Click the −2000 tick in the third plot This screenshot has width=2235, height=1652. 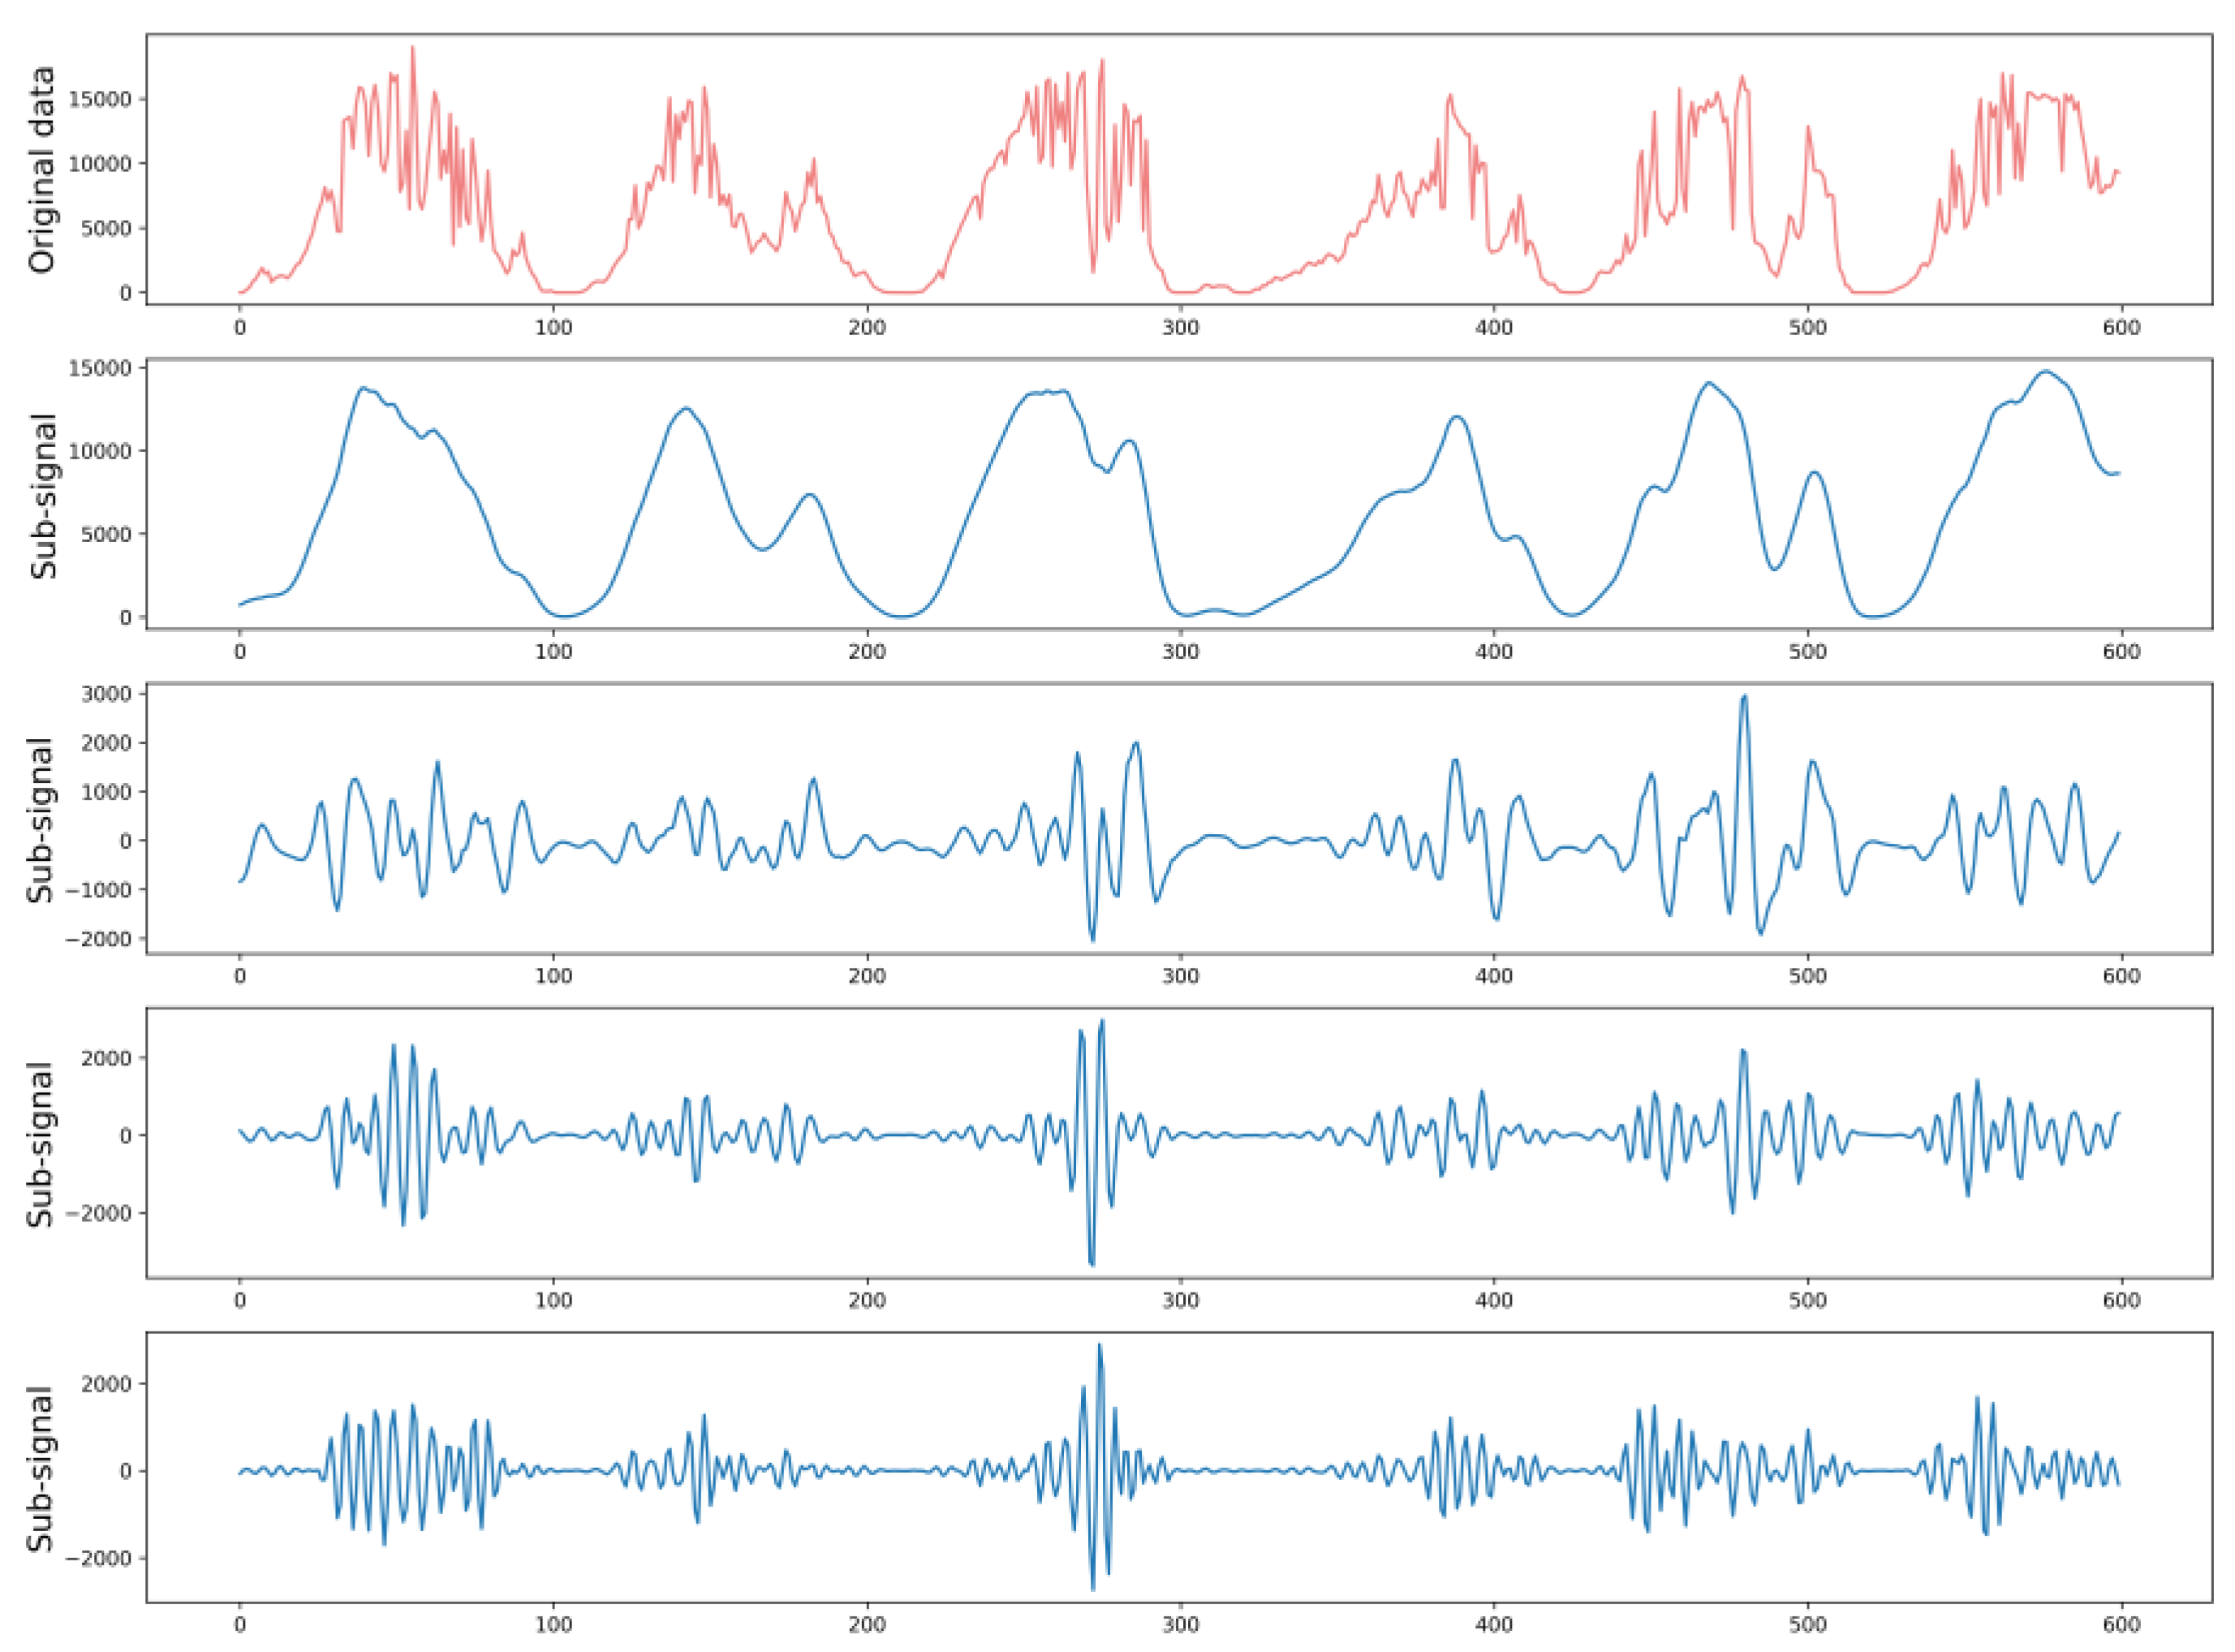point(98,939)
